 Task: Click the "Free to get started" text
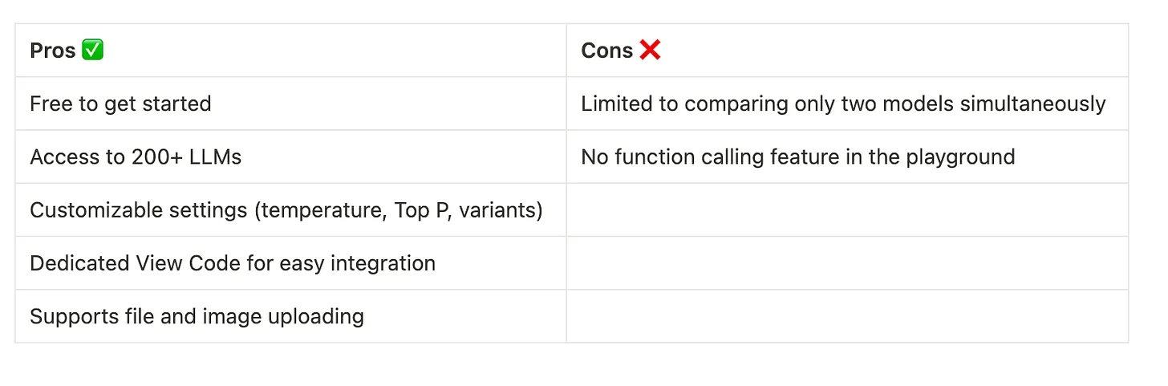tap(120, 104)
